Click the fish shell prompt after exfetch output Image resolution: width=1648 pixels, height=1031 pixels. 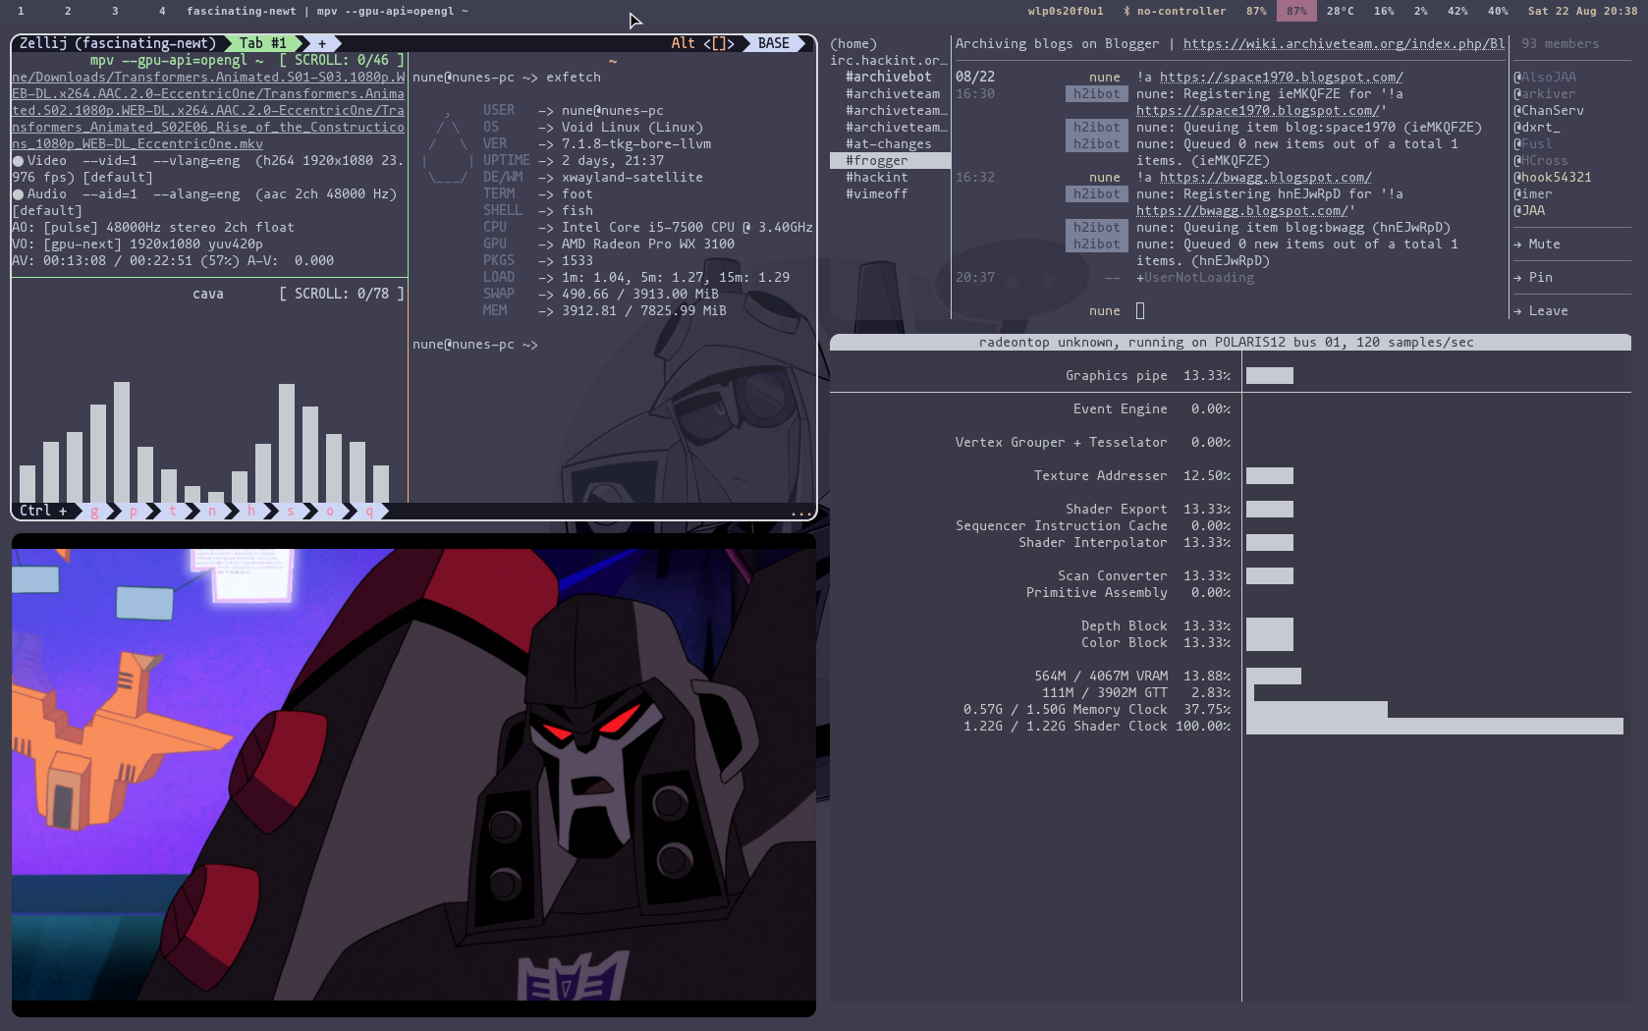pyautogui.click(x=475, y=345)
